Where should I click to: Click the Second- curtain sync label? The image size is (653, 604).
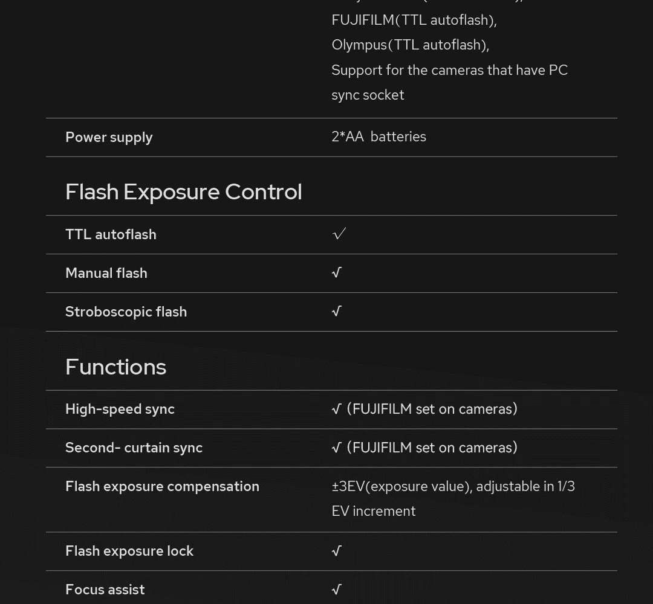134,448
